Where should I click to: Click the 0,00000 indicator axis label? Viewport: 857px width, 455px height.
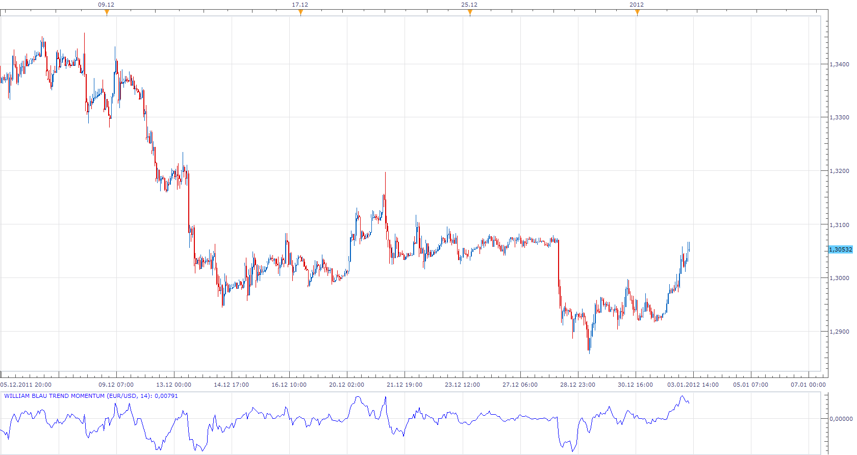tap(841, 419)
